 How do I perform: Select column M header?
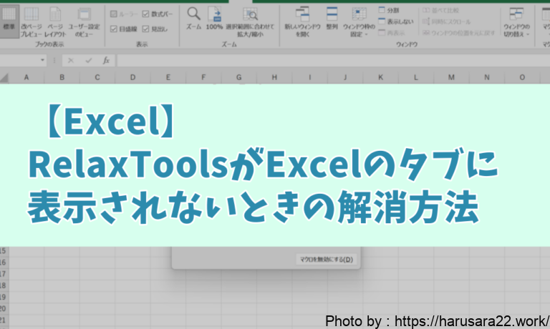(x=451, y=77)
